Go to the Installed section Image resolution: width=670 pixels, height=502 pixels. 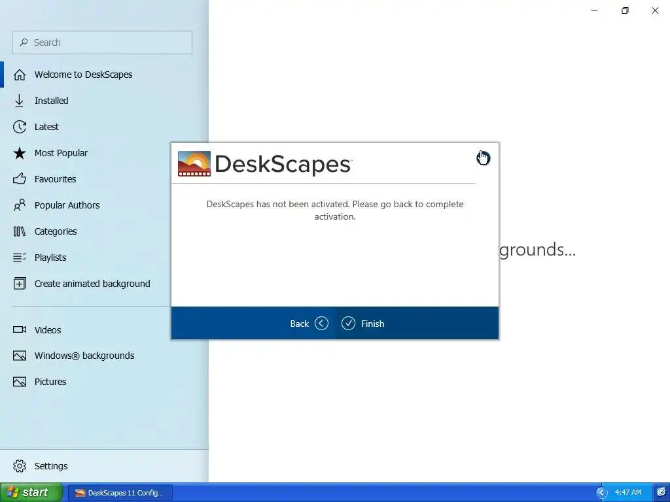[x=51, y=101]
